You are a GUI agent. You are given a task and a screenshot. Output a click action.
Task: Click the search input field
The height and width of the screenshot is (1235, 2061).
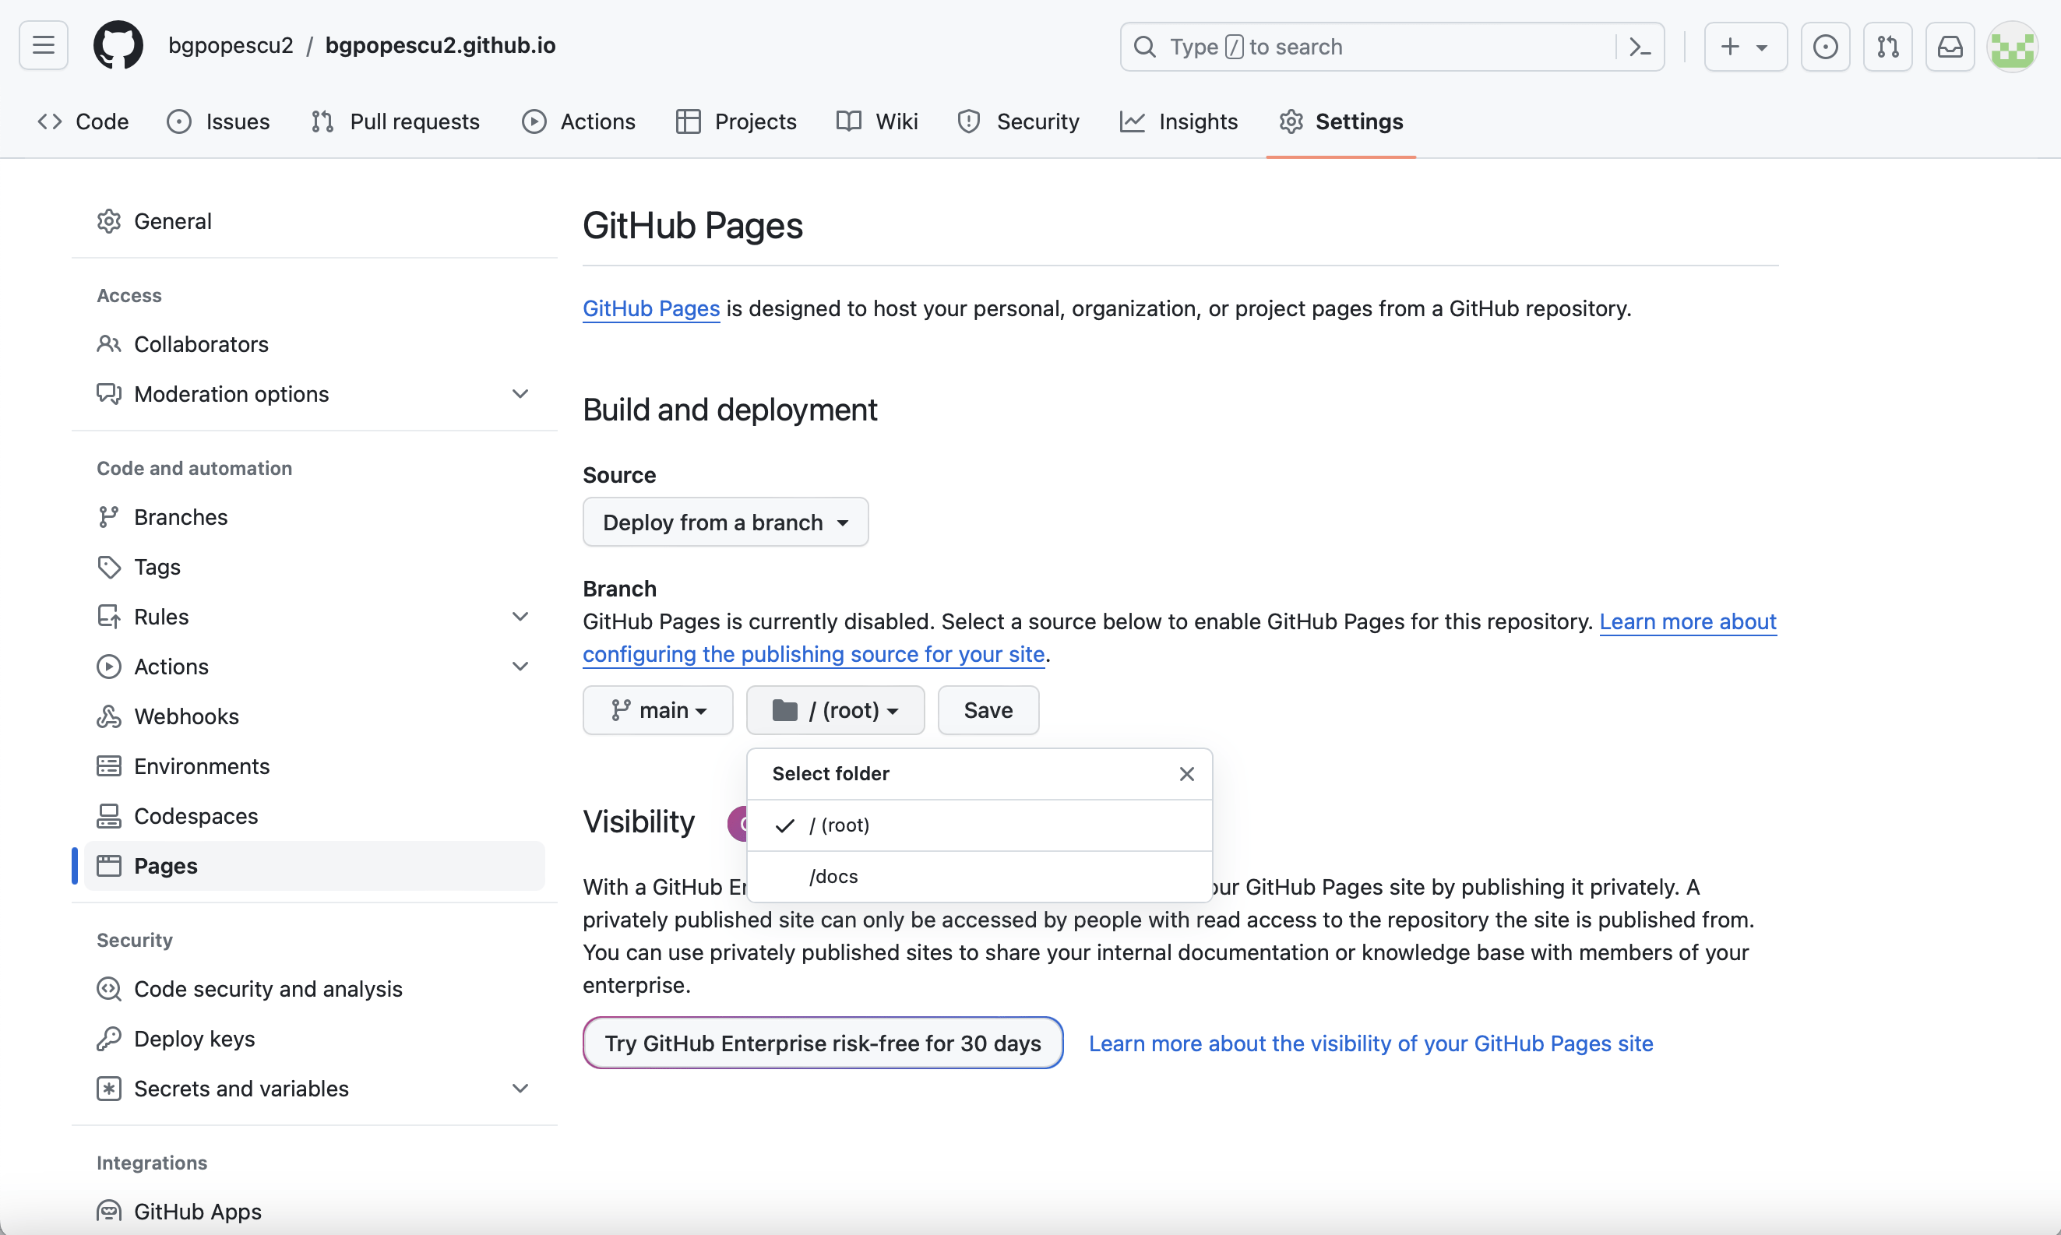[1365, 47]
